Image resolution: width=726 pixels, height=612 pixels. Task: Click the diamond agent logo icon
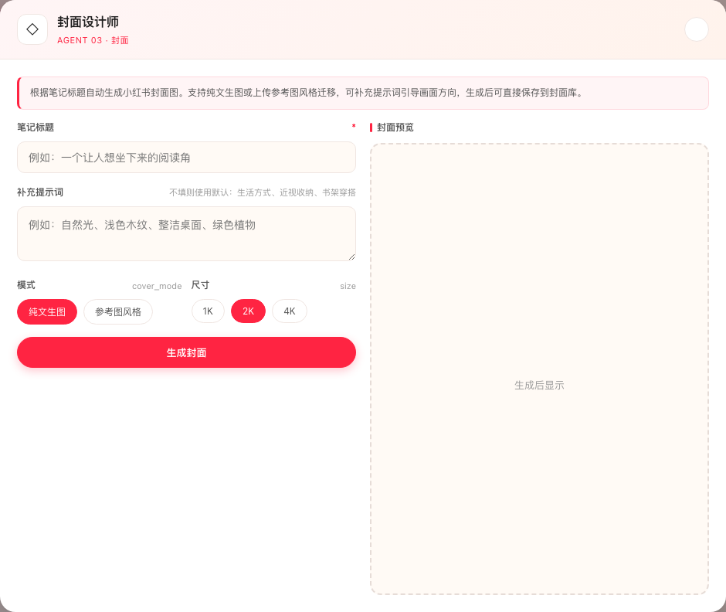coord(32,29)
